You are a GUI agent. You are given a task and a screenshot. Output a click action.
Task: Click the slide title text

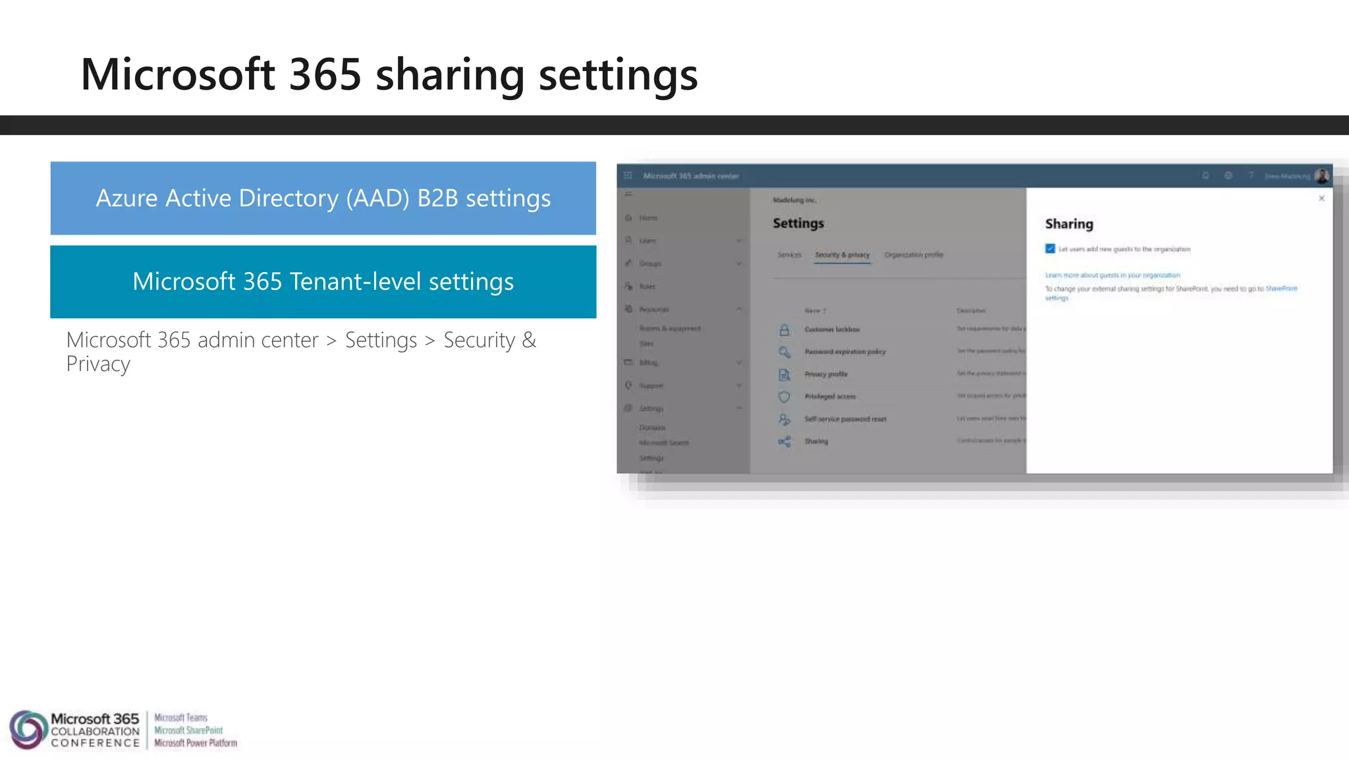tap(389, 74)
